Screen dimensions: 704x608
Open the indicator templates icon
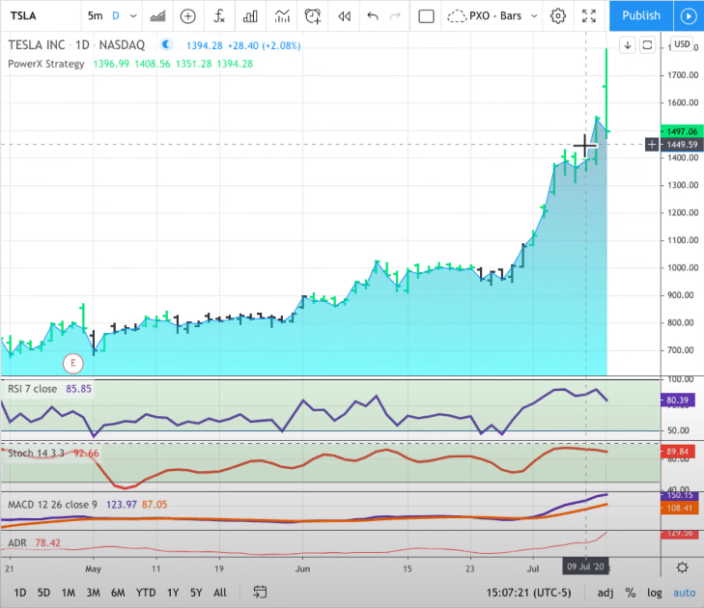282,16
